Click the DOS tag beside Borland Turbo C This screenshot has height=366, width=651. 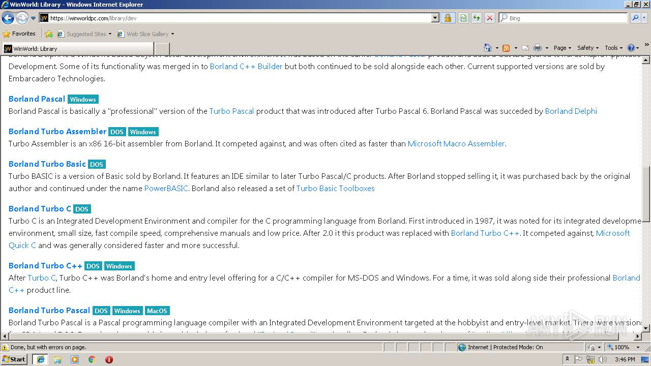(82, 209)
